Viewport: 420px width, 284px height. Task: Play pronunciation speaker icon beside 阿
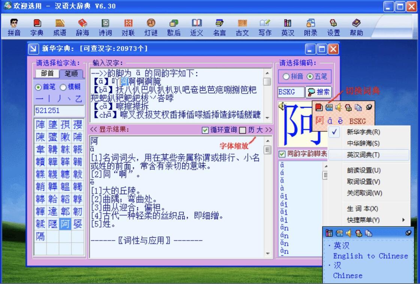(282, 106)
